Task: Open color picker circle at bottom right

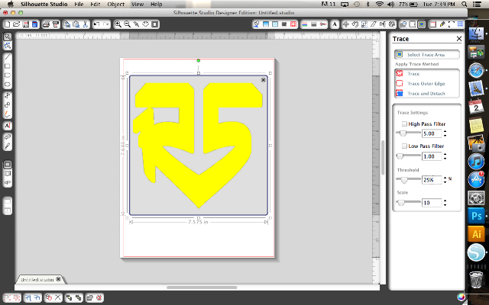Action: 461,297
